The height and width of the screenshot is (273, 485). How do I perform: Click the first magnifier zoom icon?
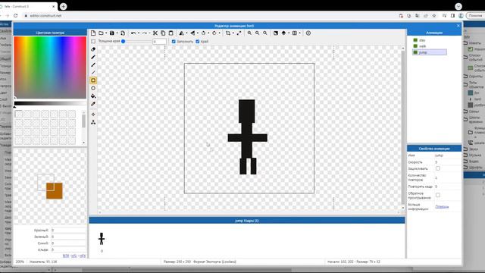(x=249, y=33)
